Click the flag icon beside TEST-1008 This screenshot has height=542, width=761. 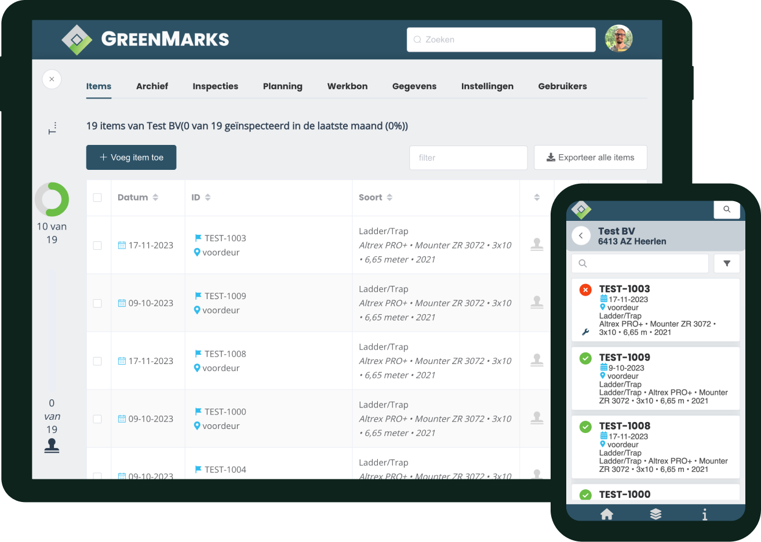198,354
